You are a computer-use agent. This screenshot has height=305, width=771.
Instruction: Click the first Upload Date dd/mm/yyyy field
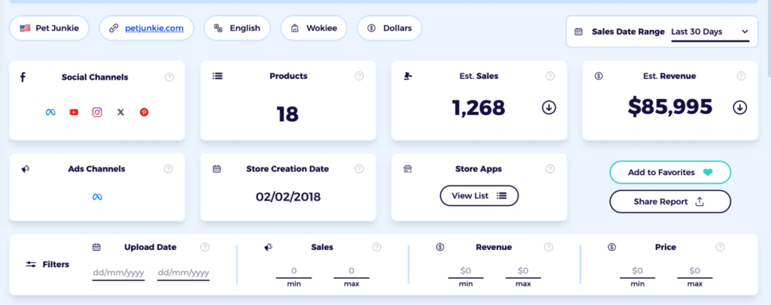[118, 273]
